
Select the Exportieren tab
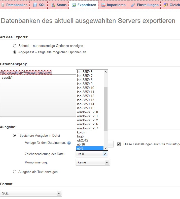click(x=84, y=5)
